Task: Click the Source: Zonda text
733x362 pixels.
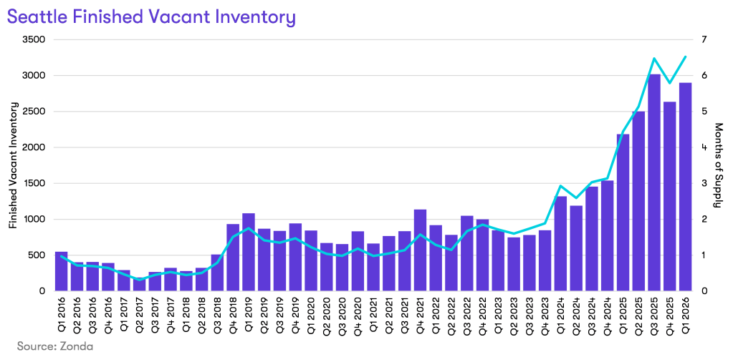Action: [55, 346]
